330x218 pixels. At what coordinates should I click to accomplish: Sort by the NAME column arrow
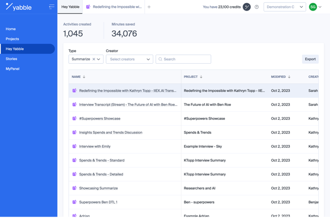(84, 77)
